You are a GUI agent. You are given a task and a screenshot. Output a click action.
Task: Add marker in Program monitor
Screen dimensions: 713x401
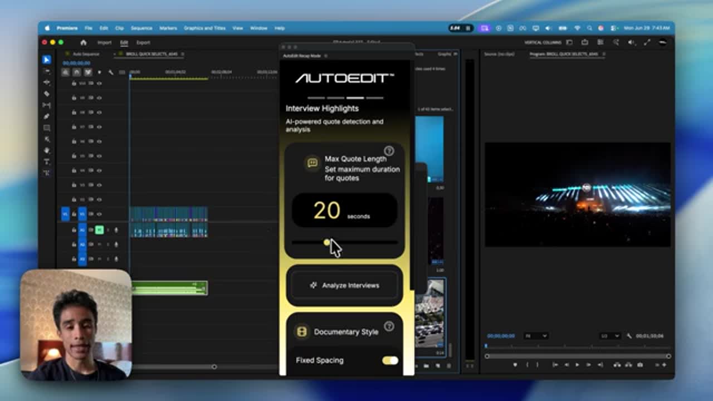coord(515,365)
